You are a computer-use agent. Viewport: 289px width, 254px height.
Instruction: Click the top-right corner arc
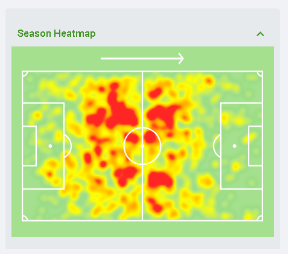[x=260, y=74]
